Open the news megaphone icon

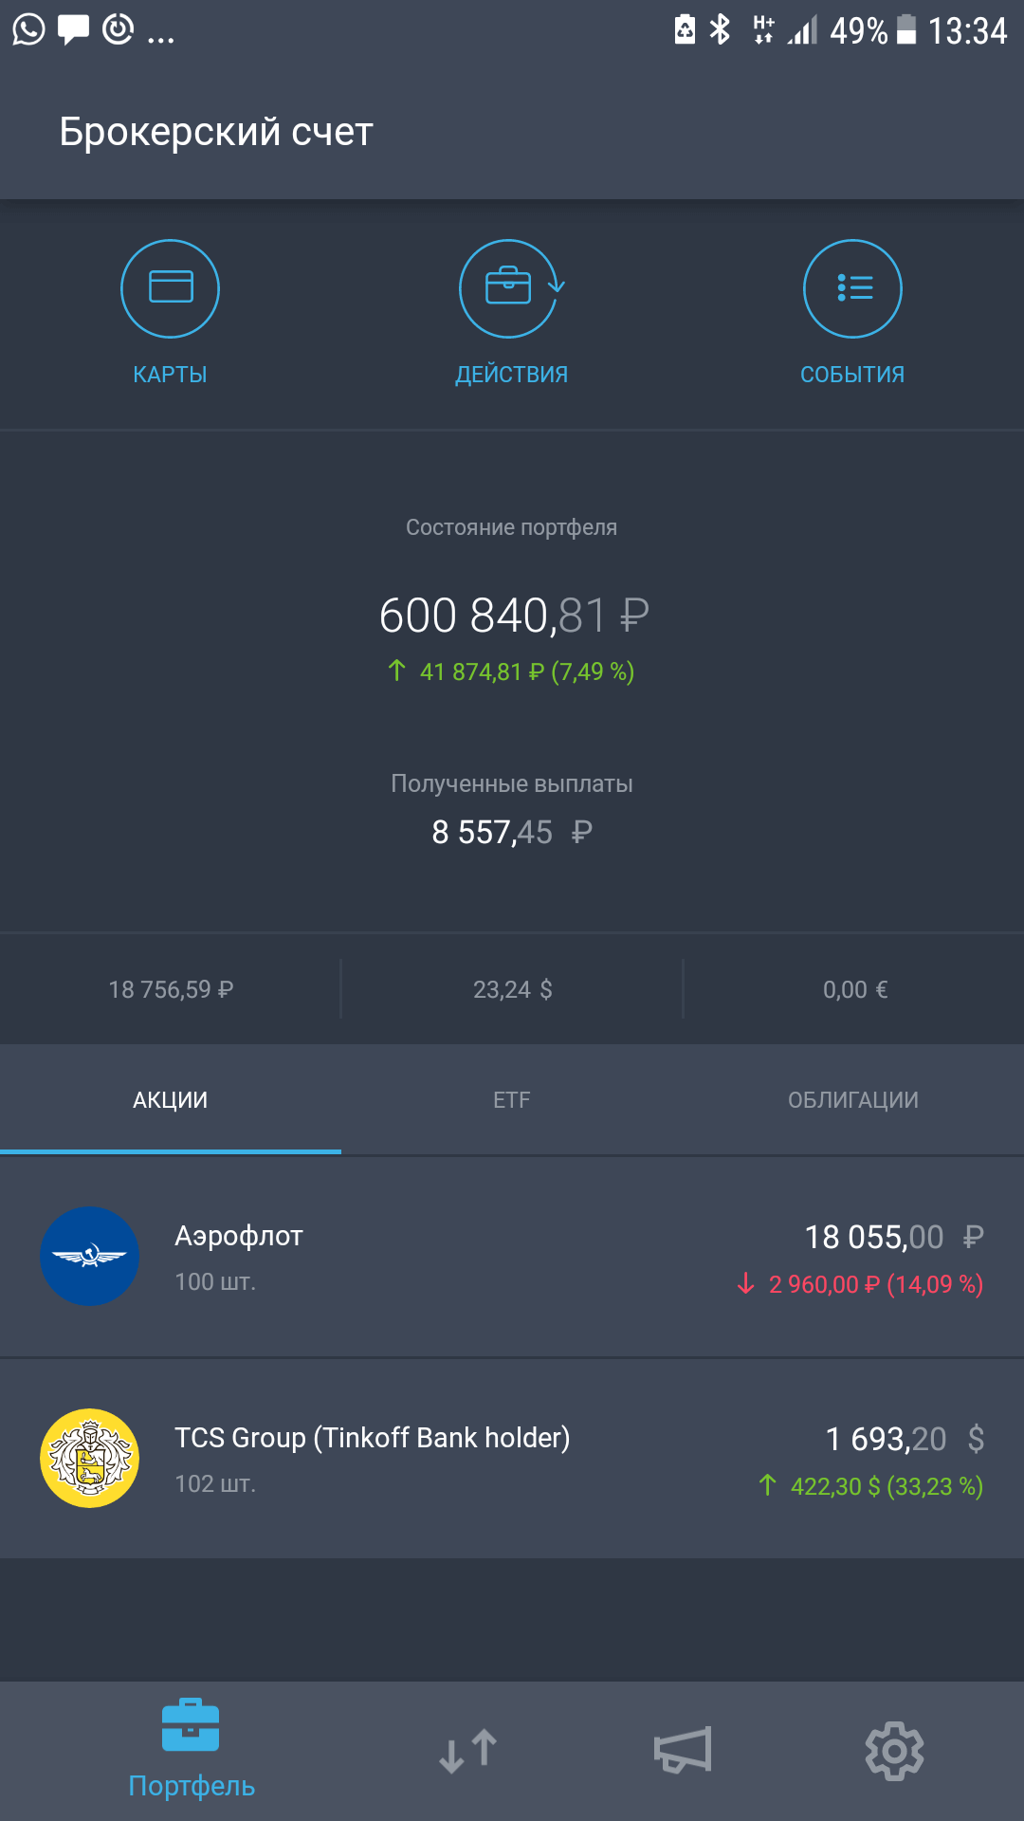(x=683, y=1751)
